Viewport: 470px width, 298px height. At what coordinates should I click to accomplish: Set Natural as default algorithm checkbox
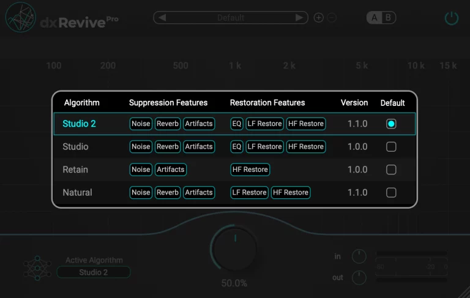(x=391, y=193)
